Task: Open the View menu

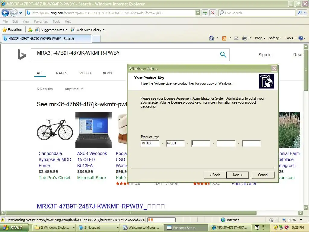Action: 26,21
